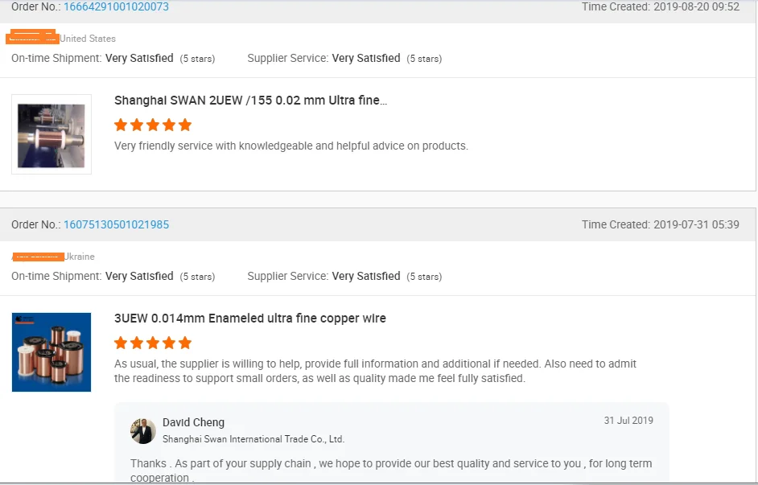The width and height of the screenshot is (758, 485).
Task: Click Time Created 2019-08-20 09:52 text
Action: [x=661, y=6]
